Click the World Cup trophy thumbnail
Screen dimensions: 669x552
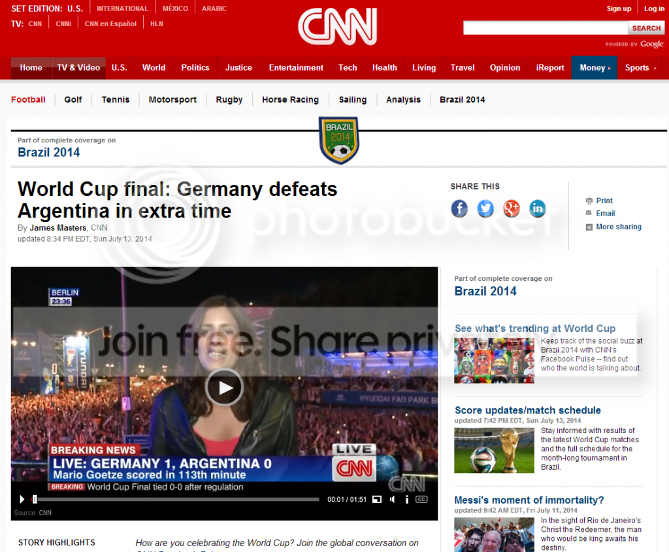pyautogui.click(x=494, y=451)
